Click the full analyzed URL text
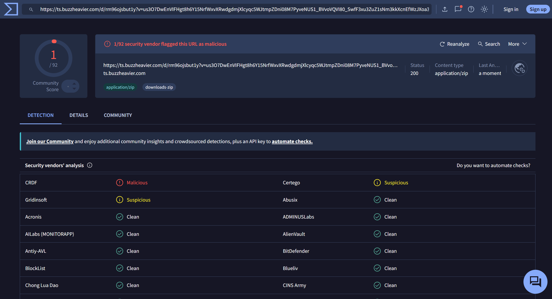 (250, 65)
